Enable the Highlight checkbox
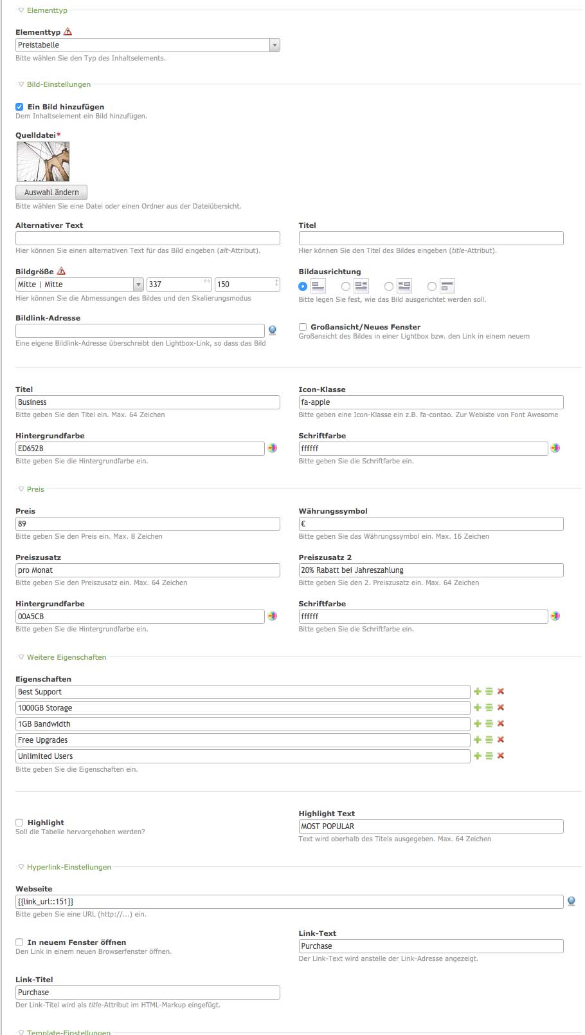Screen dimensions: 585x1035 pos(19,823)
